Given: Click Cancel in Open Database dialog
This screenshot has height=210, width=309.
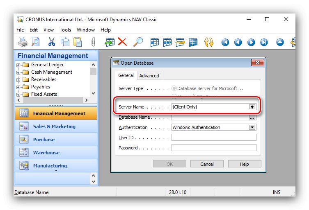Looking at the screenshot, I should (x=207, y=164).
